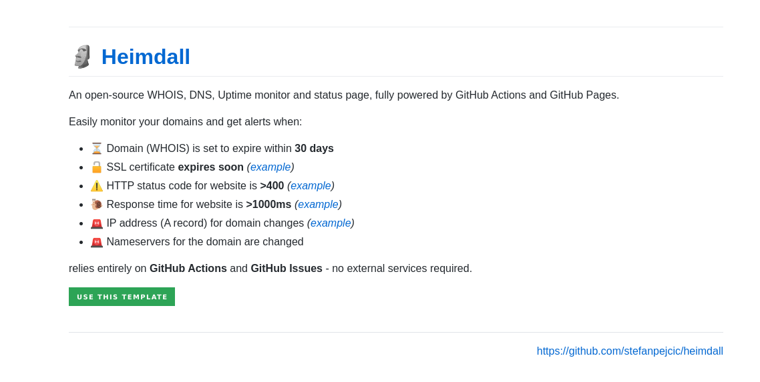
Task: Click the open-source WHOIS description paragraph
Action: pyautogui.click(x=344, y=95)
